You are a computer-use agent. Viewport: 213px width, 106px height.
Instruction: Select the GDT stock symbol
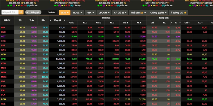coord(3,36)
